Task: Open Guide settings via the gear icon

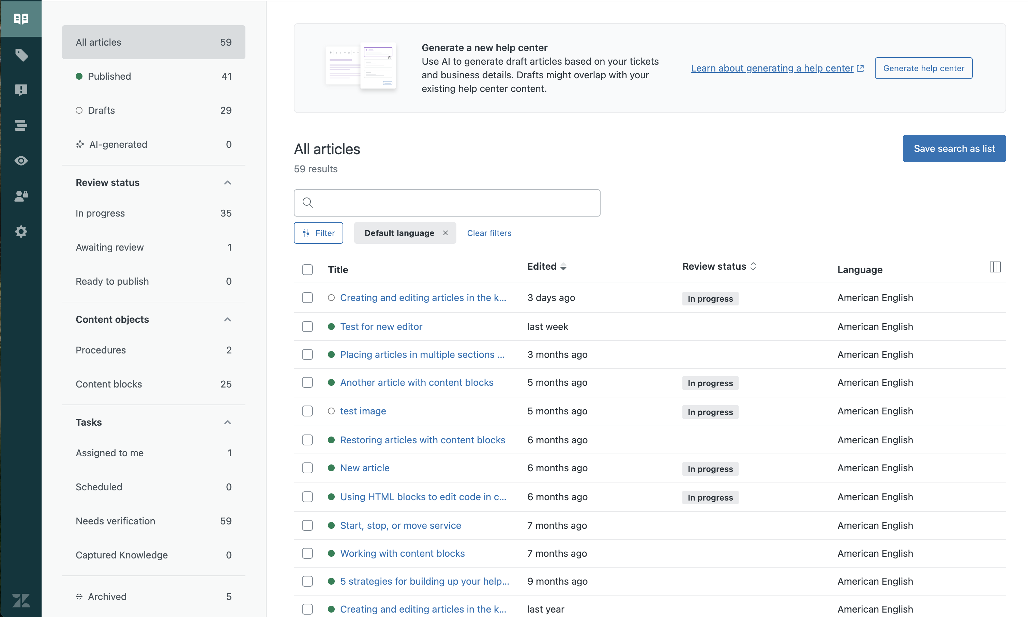Action: 21,231
